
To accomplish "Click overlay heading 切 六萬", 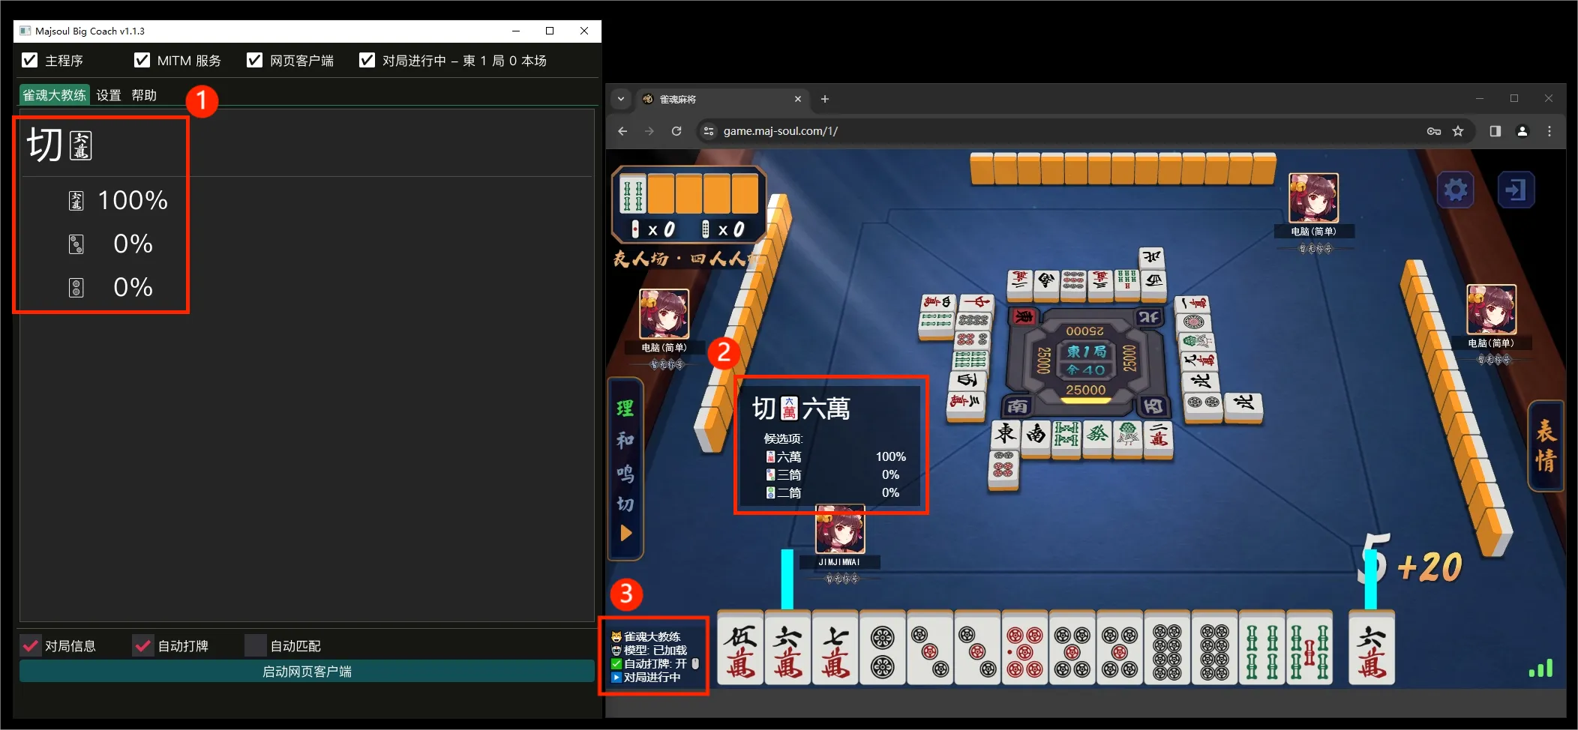I will coord(801,408).
